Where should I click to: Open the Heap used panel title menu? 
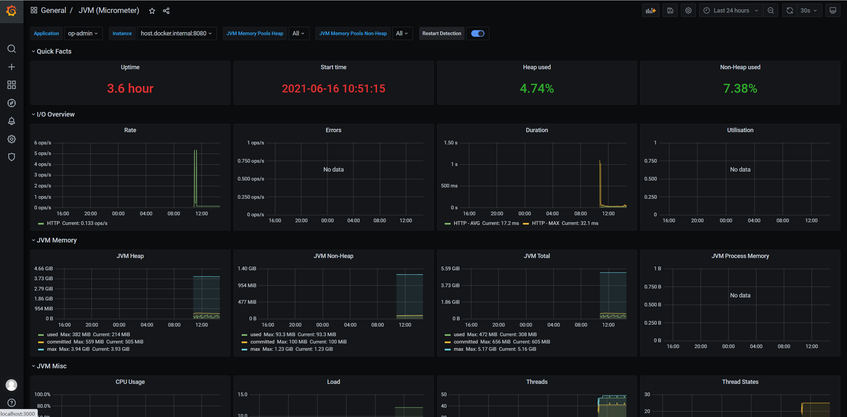537,67
